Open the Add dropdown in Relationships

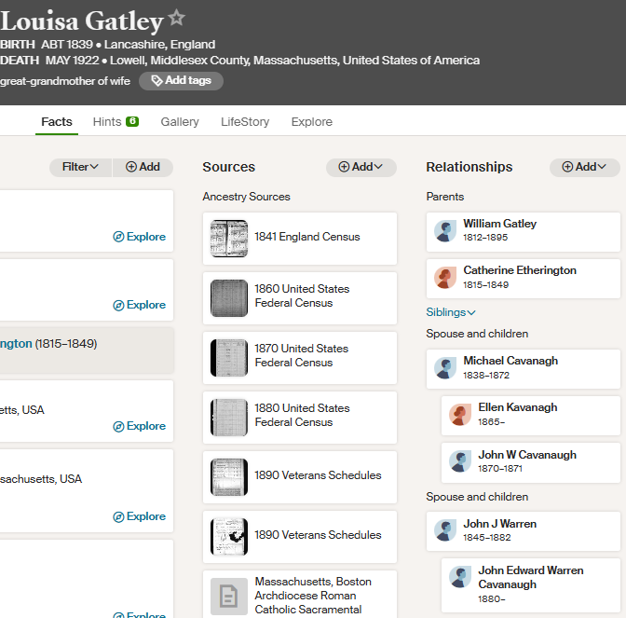click(585, 167)
